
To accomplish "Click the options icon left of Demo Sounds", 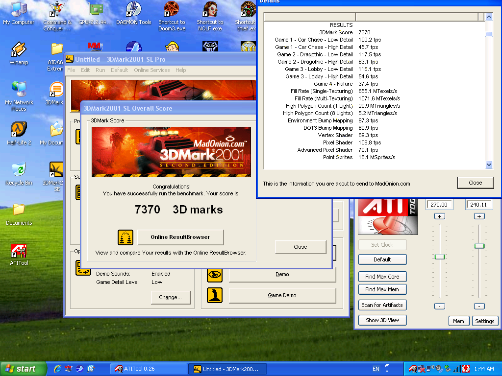I will [83, 268].
